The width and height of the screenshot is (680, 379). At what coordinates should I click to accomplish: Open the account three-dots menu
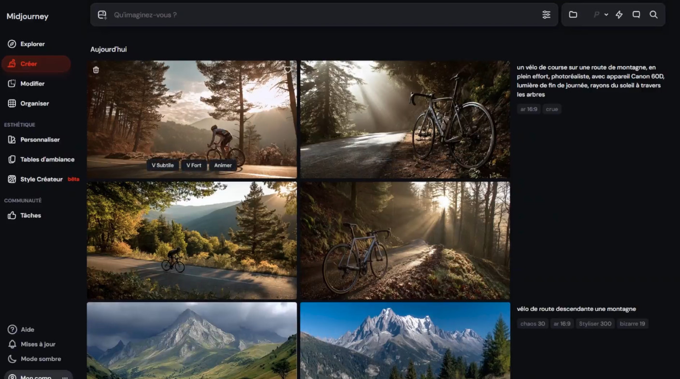(x=65, y=377)
